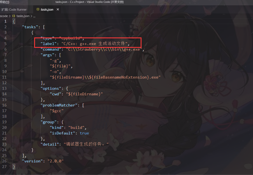Click the "2.0.0" version value
Viewport: 253px width, 175px height.
click(55, 161)
